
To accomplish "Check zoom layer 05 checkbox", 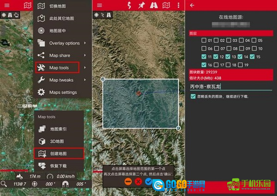I will click(253, 40).
